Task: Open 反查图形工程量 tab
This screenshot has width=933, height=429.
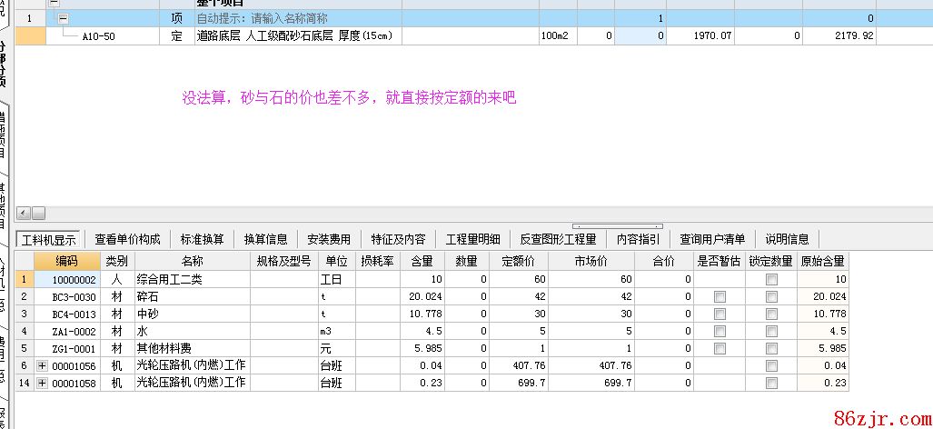Action: [x=558, y=239]
